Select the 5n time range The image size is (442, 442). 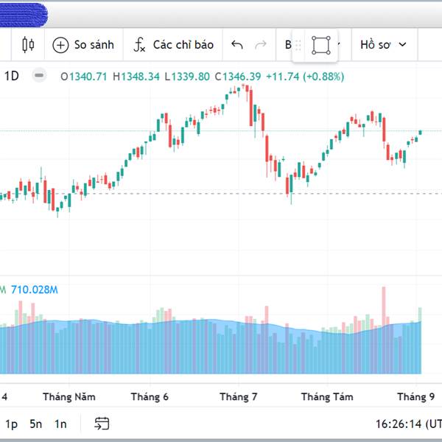pos(36,424)
